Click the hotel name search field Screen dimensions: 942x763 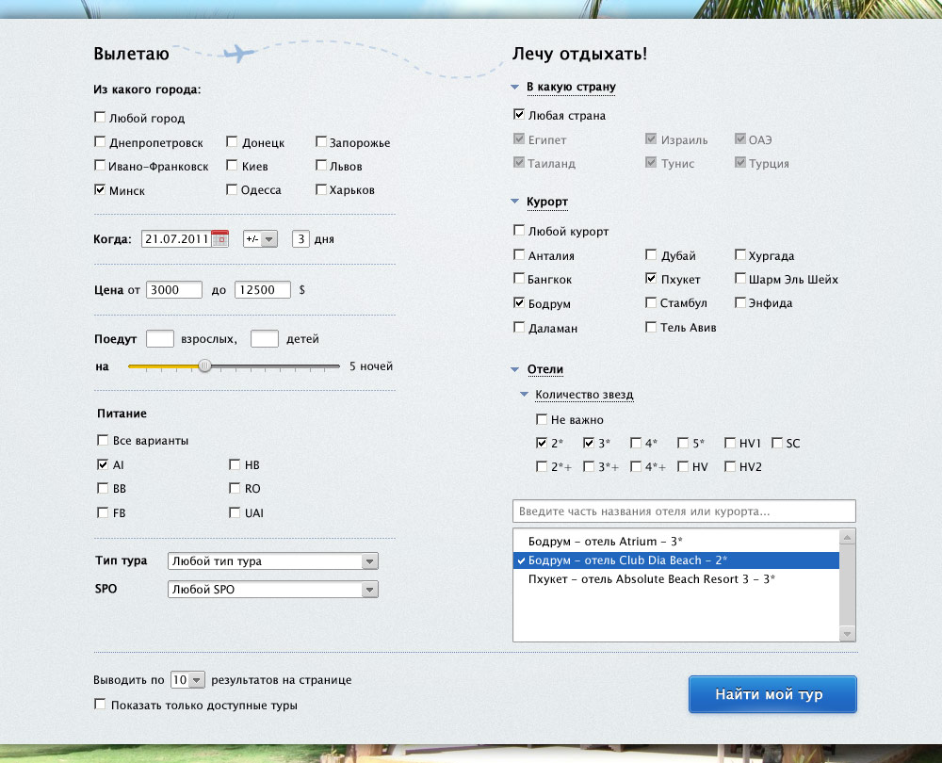click(x=684, y=511)
